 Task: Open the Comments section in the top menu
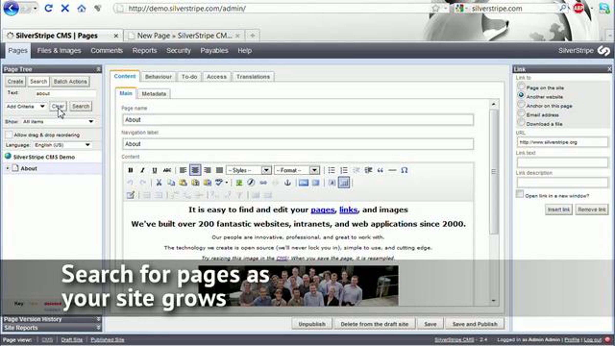pyautogui.click(x=107, y=50)
